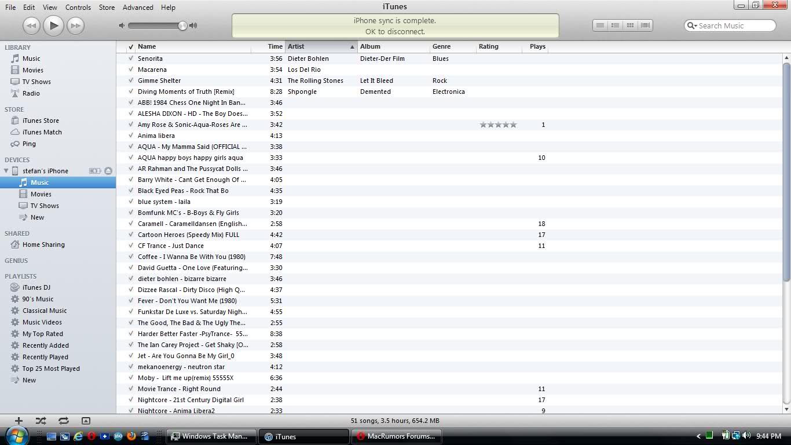This screenshot has width=791, height=445.
Task: Switch to song list view
Action: [600, 25]
